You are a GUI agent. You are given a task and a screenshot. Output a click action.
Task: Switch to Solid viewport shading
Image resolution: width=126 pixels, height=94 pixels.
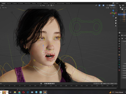click(111, 5)
